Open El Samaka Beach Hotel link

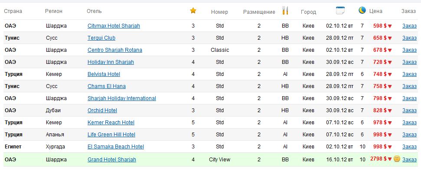tap(116, 146)
